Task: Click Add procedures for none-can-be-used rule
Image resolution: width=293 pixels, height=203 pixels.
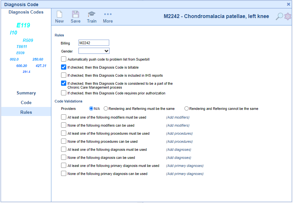Action: tap(179, 141)
